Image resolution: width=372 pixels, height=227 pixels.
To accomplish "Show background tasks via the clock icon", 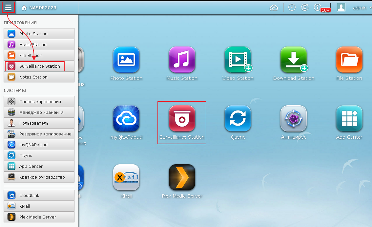I will click(x=292, y=8).
